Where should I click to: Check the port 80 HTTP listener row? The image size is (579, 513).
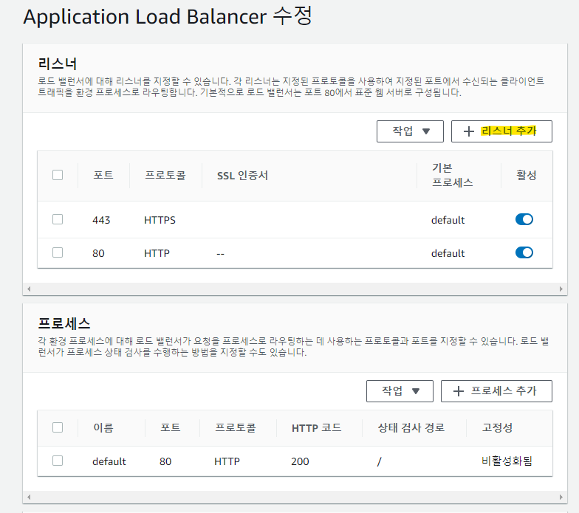point(58,252)
